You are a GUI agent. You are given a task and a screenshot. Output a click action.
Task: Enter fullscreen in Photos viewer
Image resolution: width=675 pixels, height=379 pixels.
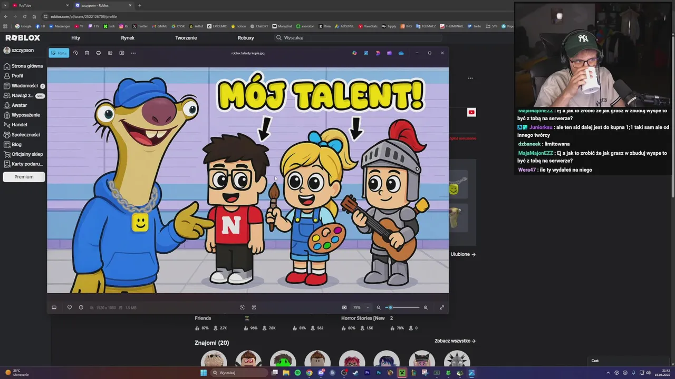tap(442, 307)
